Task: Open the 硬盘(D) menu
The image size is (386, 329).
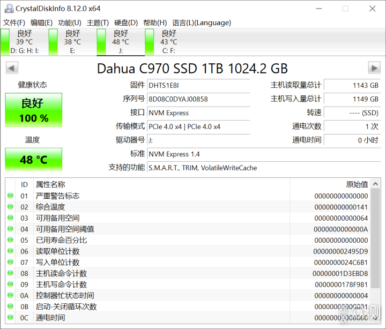Action: [x=126, y=23]
